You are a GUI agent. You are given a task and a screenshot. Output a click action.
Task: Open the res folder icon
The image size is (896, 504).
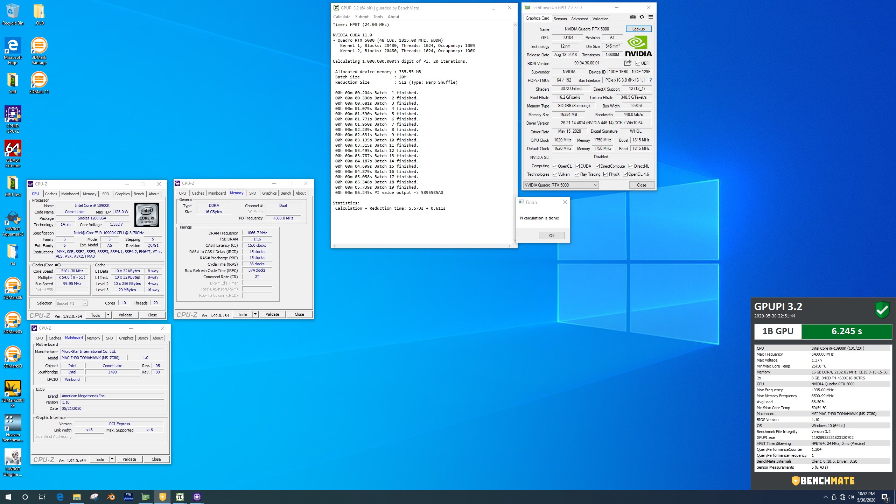click(13, 255)
